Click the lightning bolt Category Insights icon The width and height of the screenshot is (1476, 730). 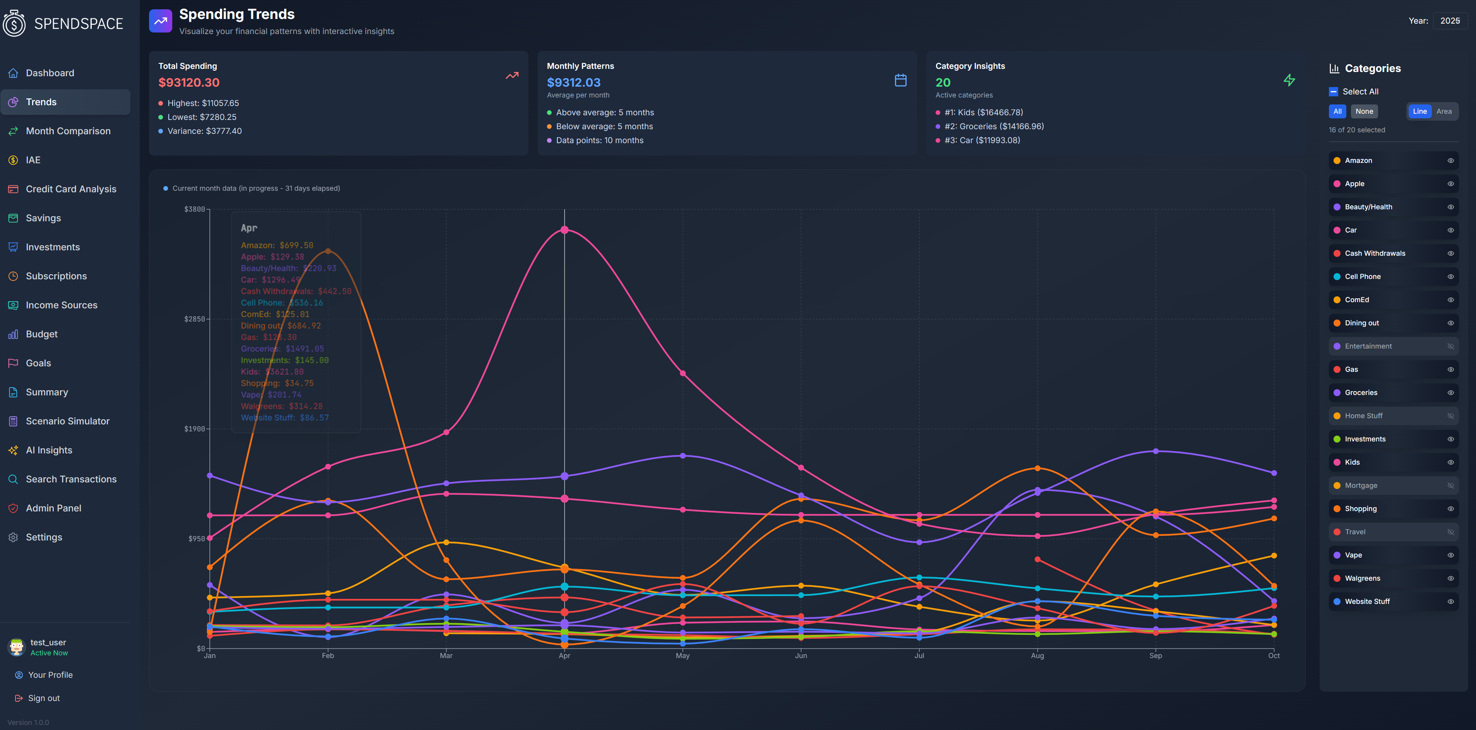click(x=1289, y=80)
